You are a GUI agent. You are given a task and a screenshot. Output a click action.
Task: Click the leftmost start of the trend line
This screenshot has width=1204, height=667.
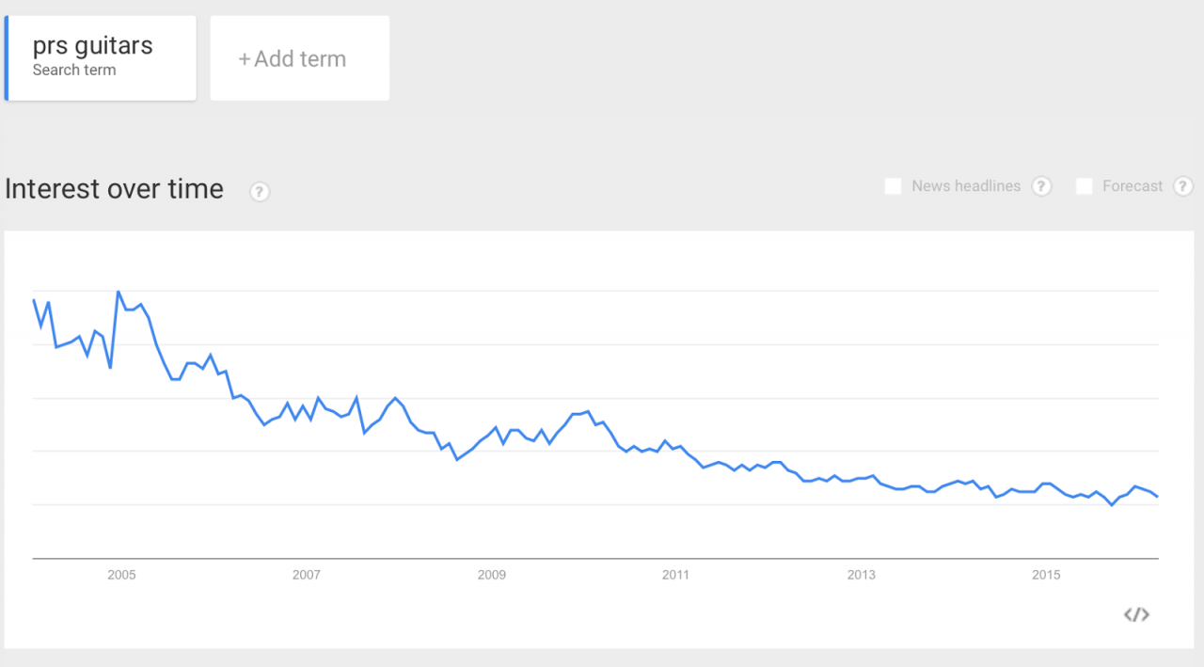pyautogui.click(x=34, y=300)
